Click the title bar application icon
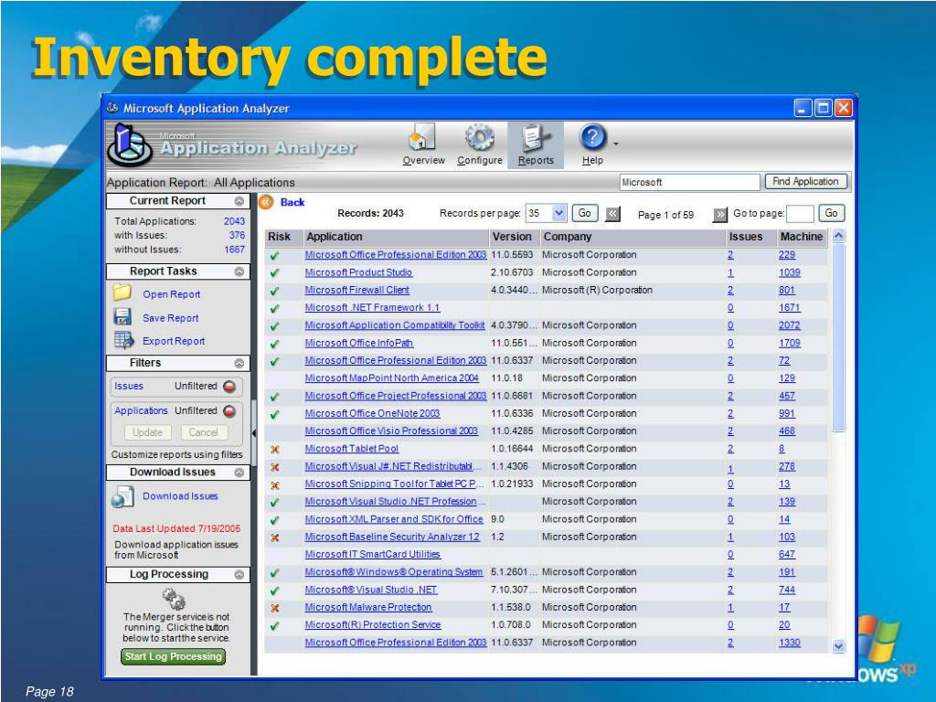 click(112, 108)
